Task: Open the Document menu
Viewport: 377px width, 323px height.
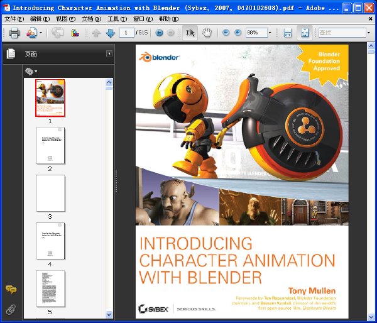Action: pos(91,19)
